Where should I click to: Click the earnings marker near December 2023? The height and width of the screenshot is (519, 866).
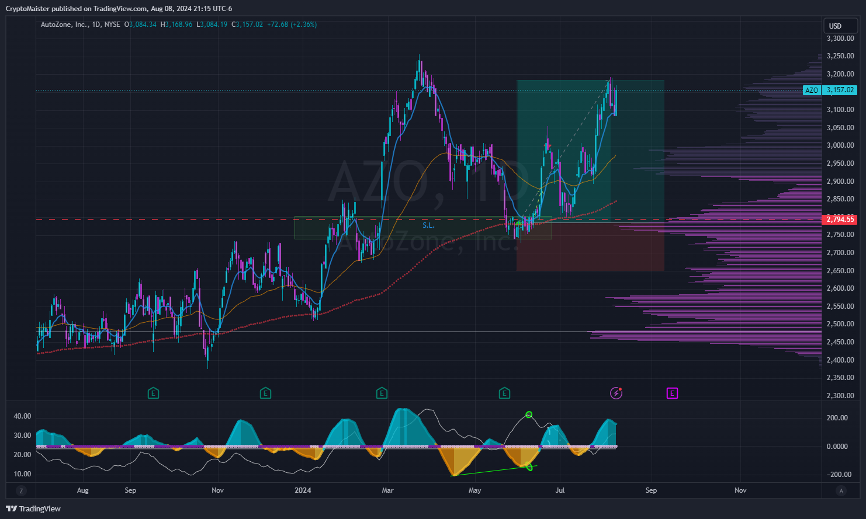265,393
